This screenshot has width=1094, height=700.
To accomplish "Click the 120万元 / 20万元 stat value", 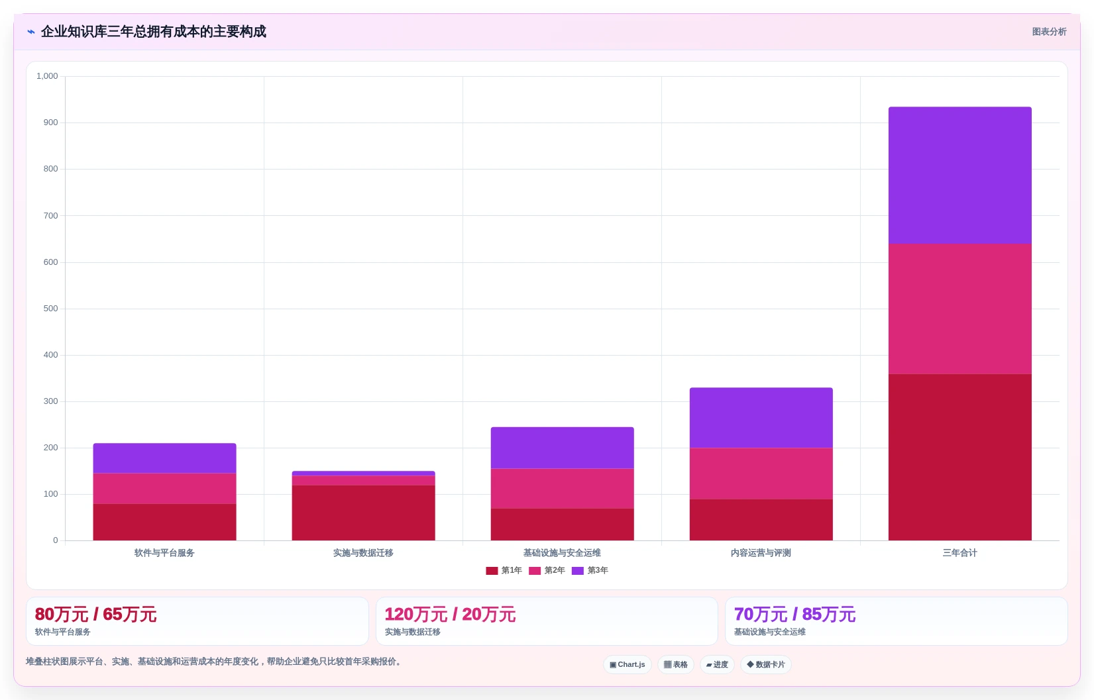I will coord(450,615).
